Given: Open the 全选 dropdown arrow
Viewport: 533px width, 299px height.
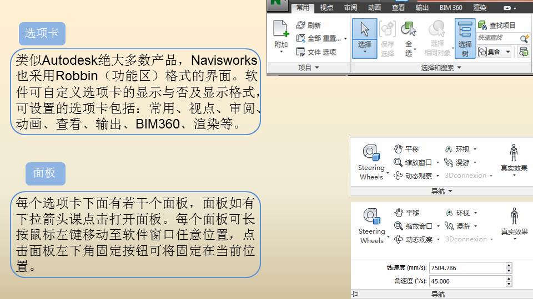Looking at the screenshot, I should point(415,49).
